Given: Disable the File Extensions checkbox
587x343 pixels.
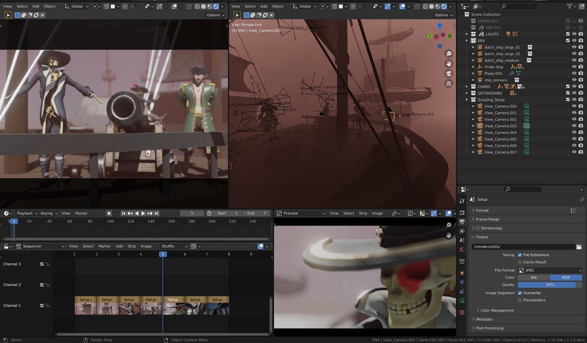Looking at the screenshot, I should [x=519, y=255].
